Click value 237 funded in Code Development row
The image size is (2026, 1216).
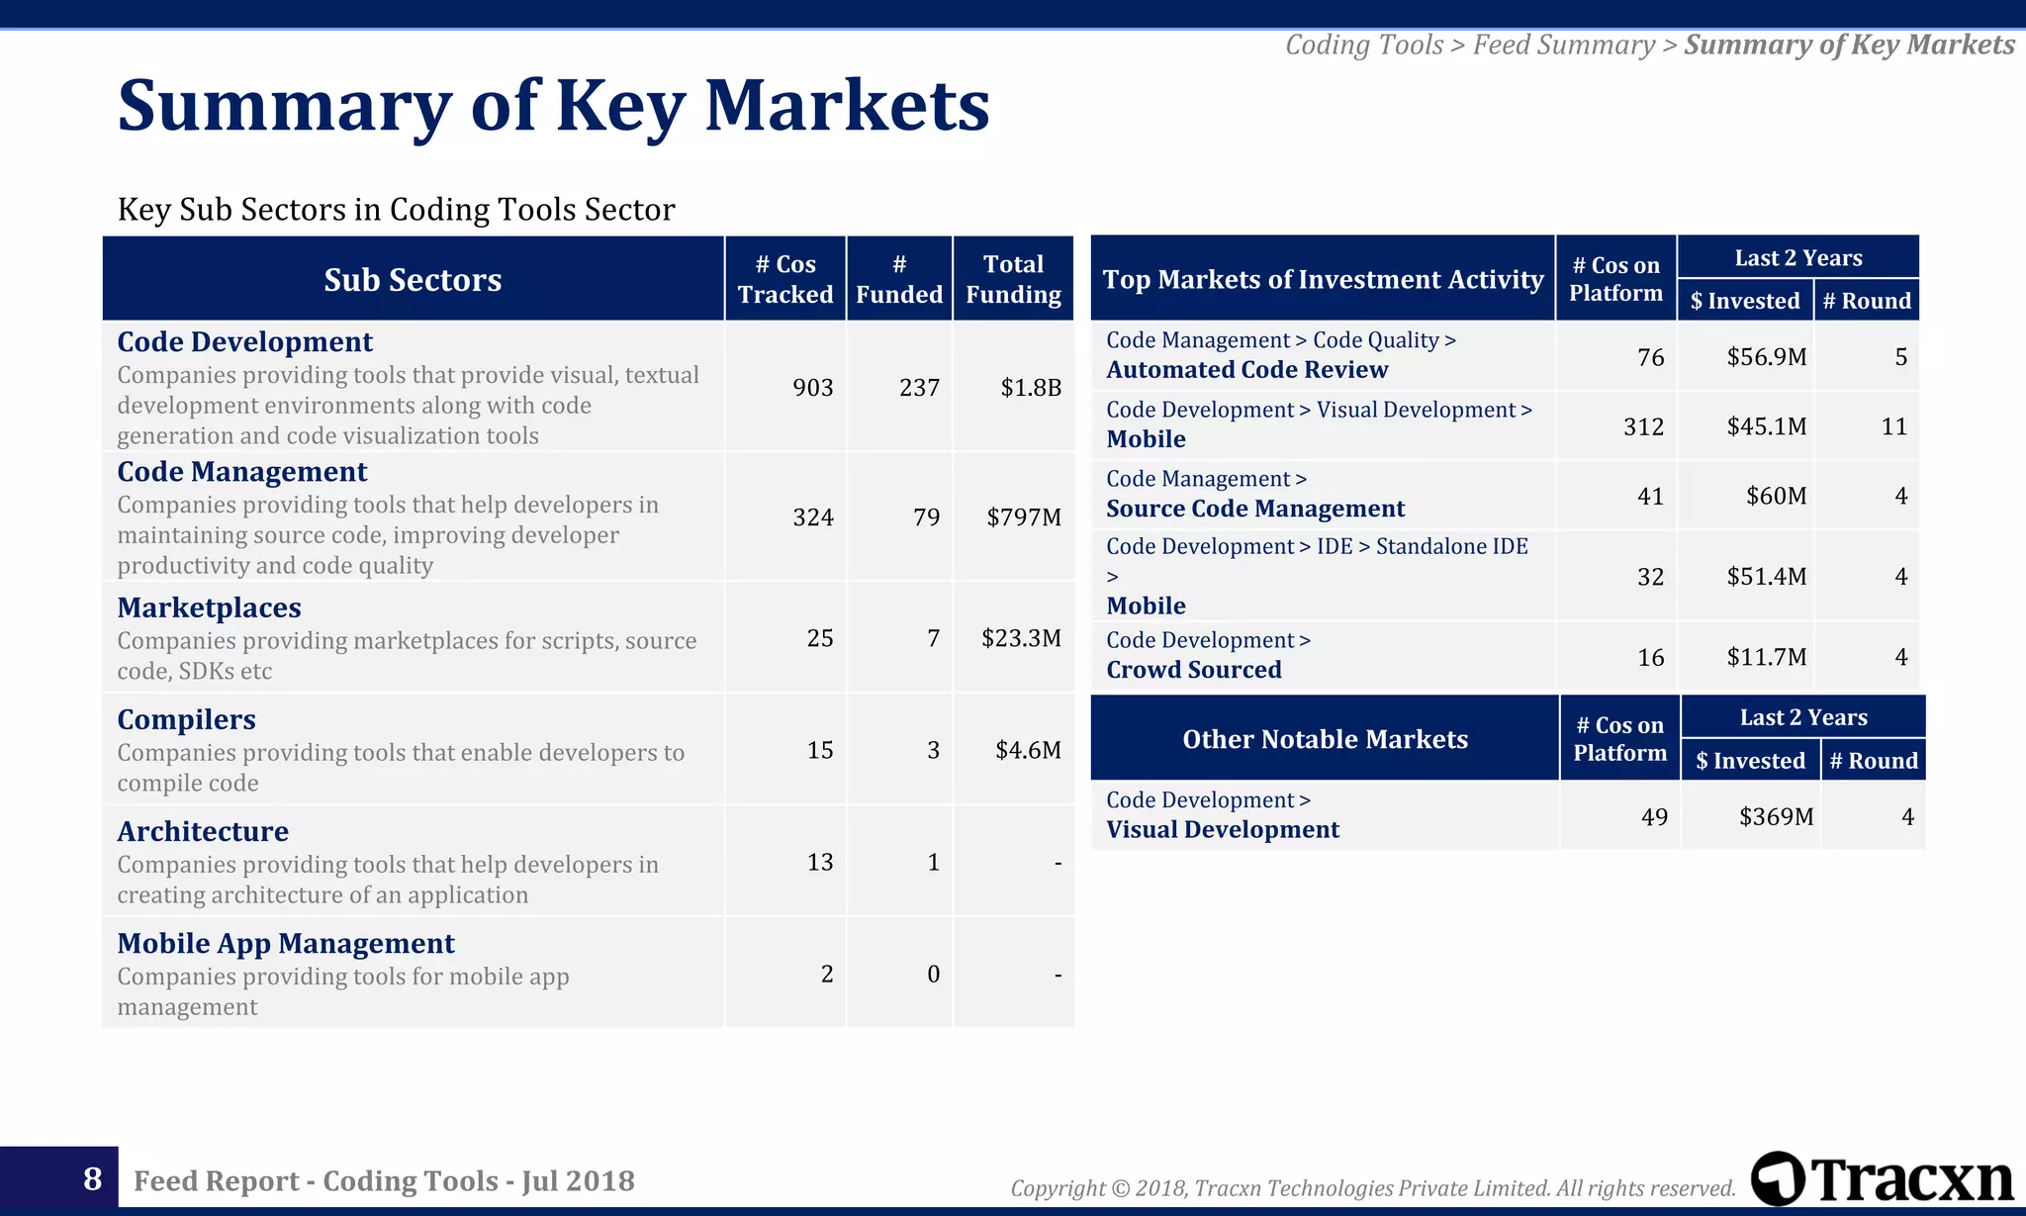919,388
